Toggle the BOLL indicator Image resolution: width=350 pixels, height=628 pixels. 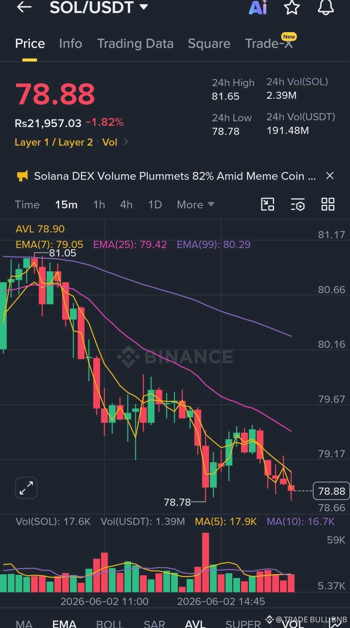point(110,624)
